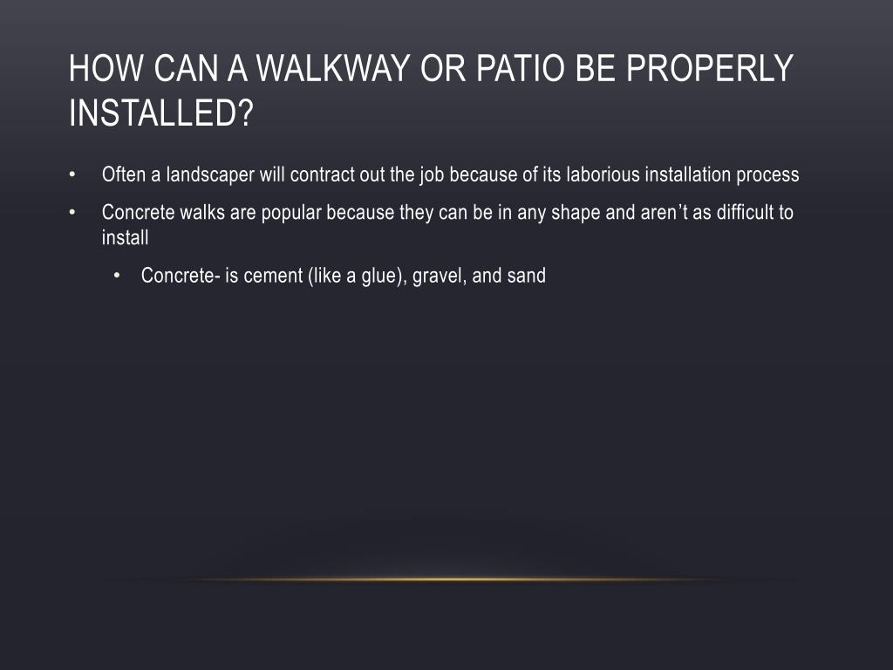Select "PROPERLY" in the slide heading
Viewport: 893px width, 670px height.
pos(710,68)
